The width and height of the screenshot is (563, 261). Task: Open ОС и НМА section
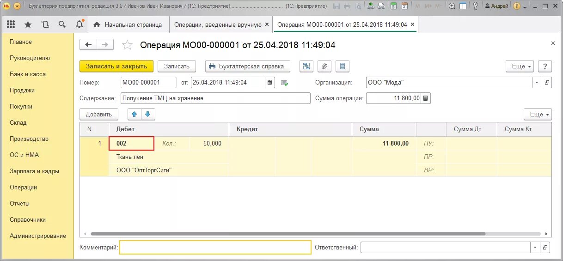[x=24, y=155]
